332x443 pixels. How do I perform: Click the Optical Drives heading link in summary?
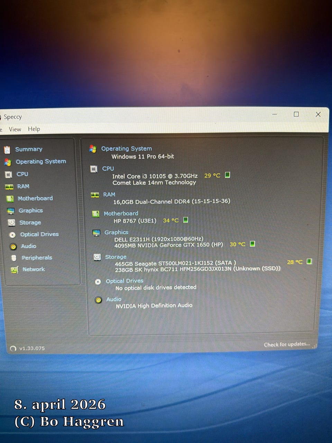[124, 281]
